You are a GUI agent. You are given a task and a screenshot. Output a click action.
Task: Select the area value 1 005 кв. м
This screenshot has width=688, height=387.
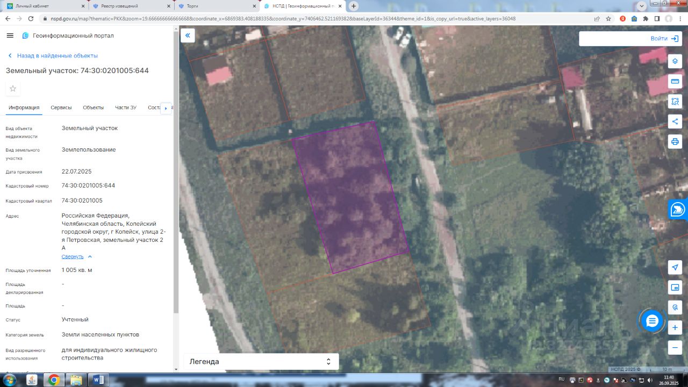(77, 270)
